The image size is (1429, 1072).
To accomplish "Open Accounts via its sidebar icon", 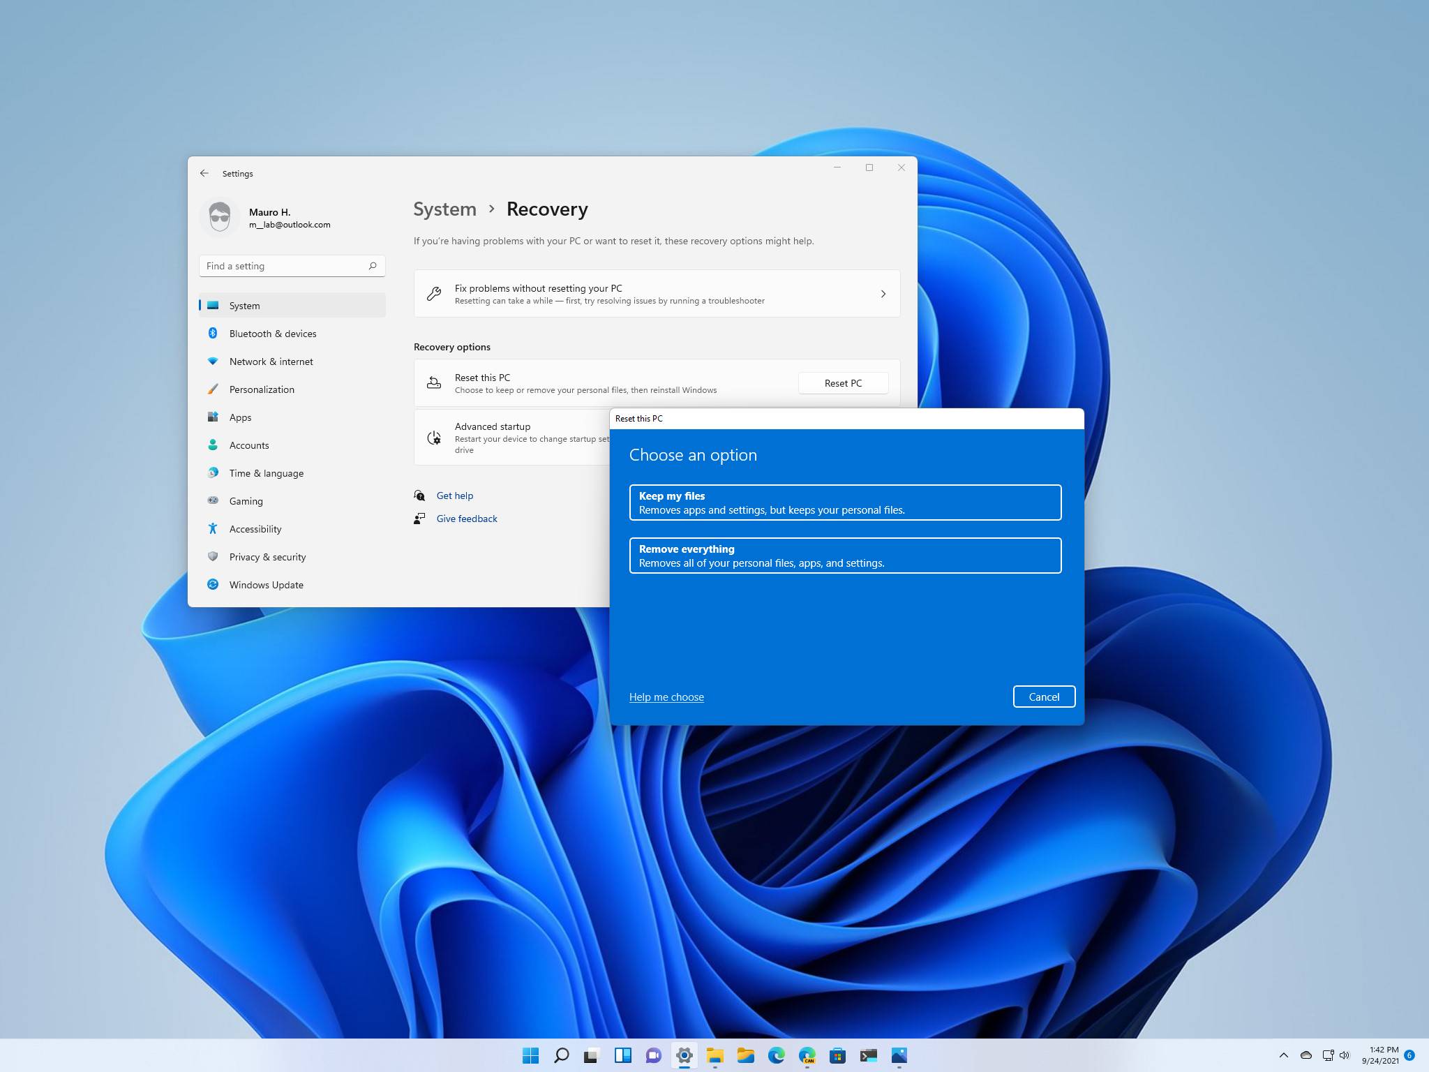I will [214, 445].
